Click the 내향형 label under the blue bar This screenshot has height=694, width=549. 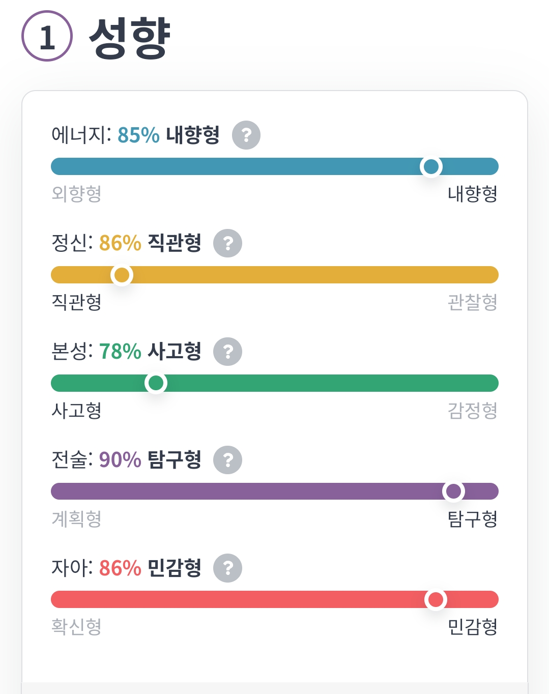[x=472, y=194]
